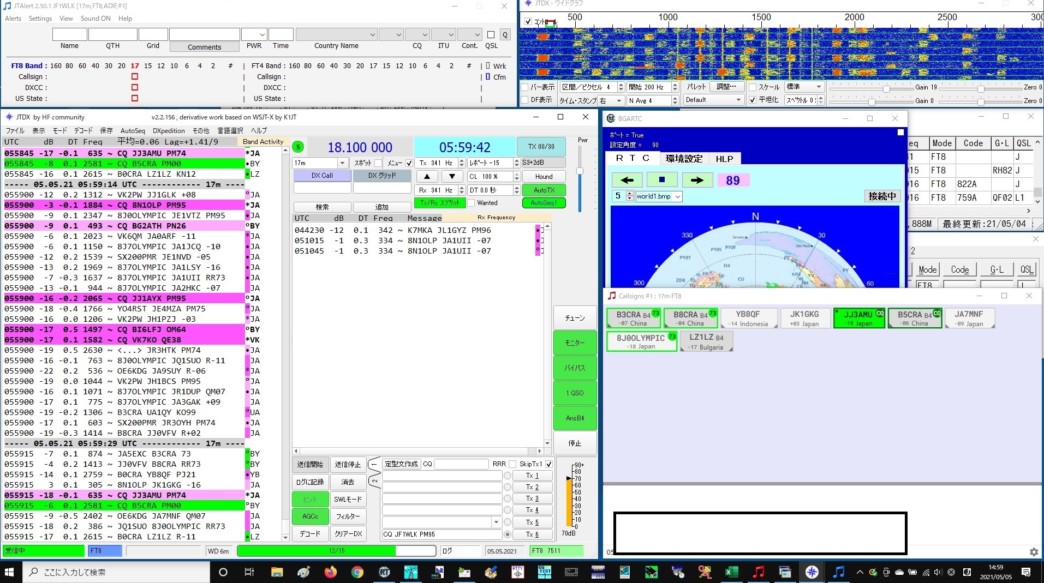This screenshot has height=583, width=1044.
Task: Click the ログに記録 button
Action: [x=310, y=482]
